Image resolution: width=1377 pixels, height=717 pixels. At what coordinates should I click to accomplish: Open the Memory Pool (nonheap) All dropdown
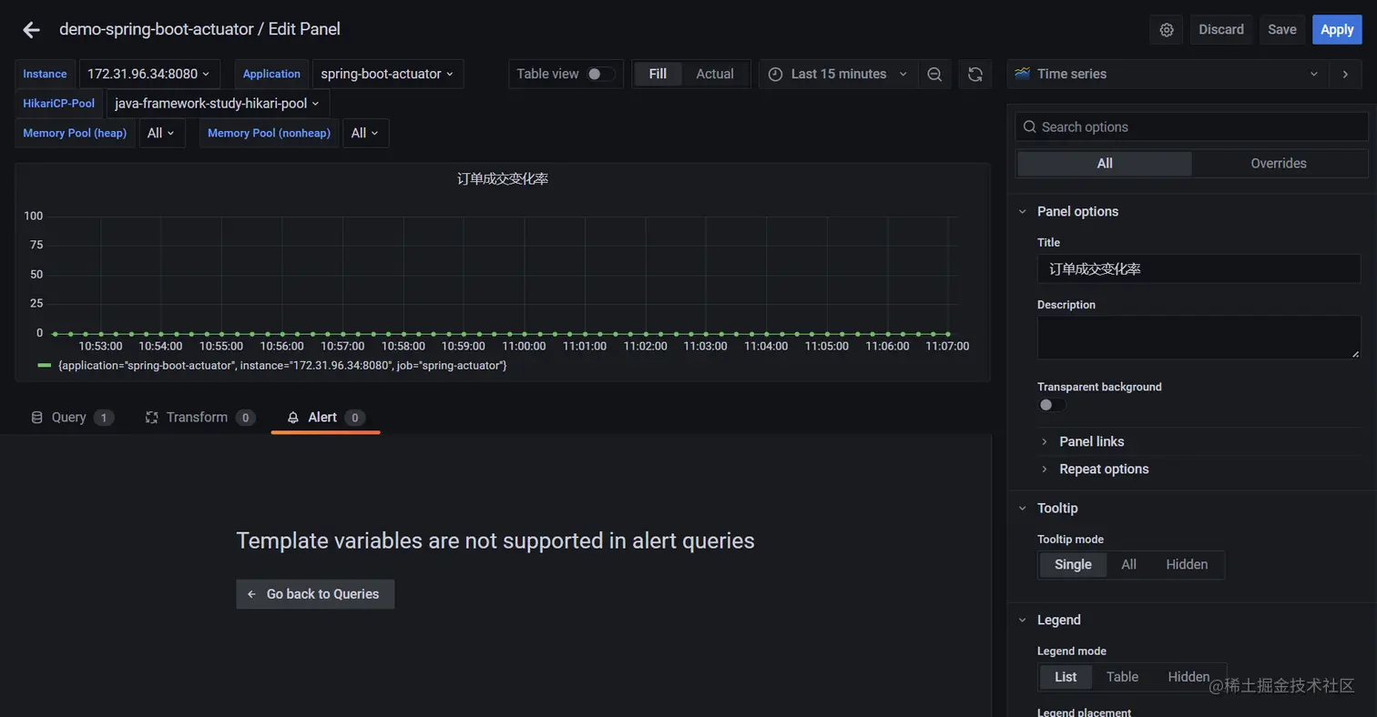click(366, 133)
